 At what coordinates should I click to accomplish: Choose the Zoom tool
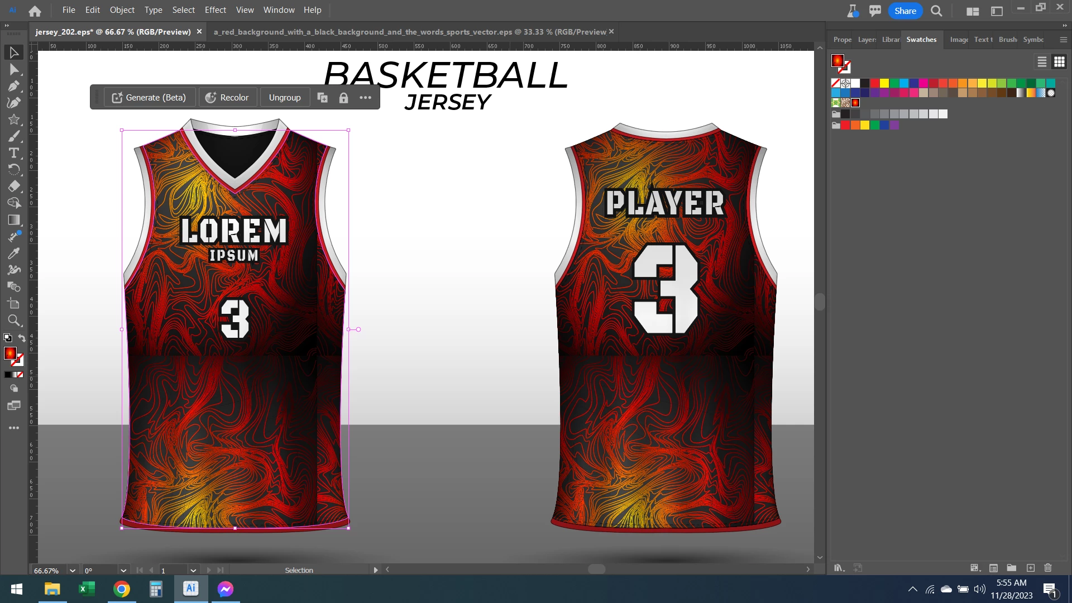coord(14,320)
